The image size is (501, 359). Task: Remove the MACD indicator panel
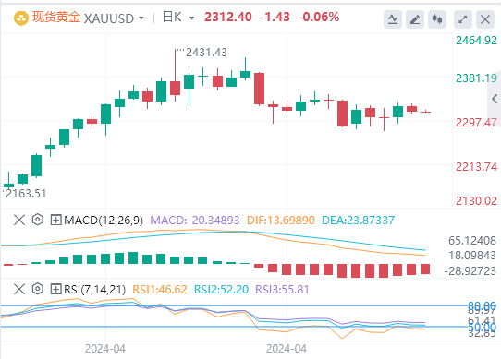pyautogui.click(x=19, y=220)
